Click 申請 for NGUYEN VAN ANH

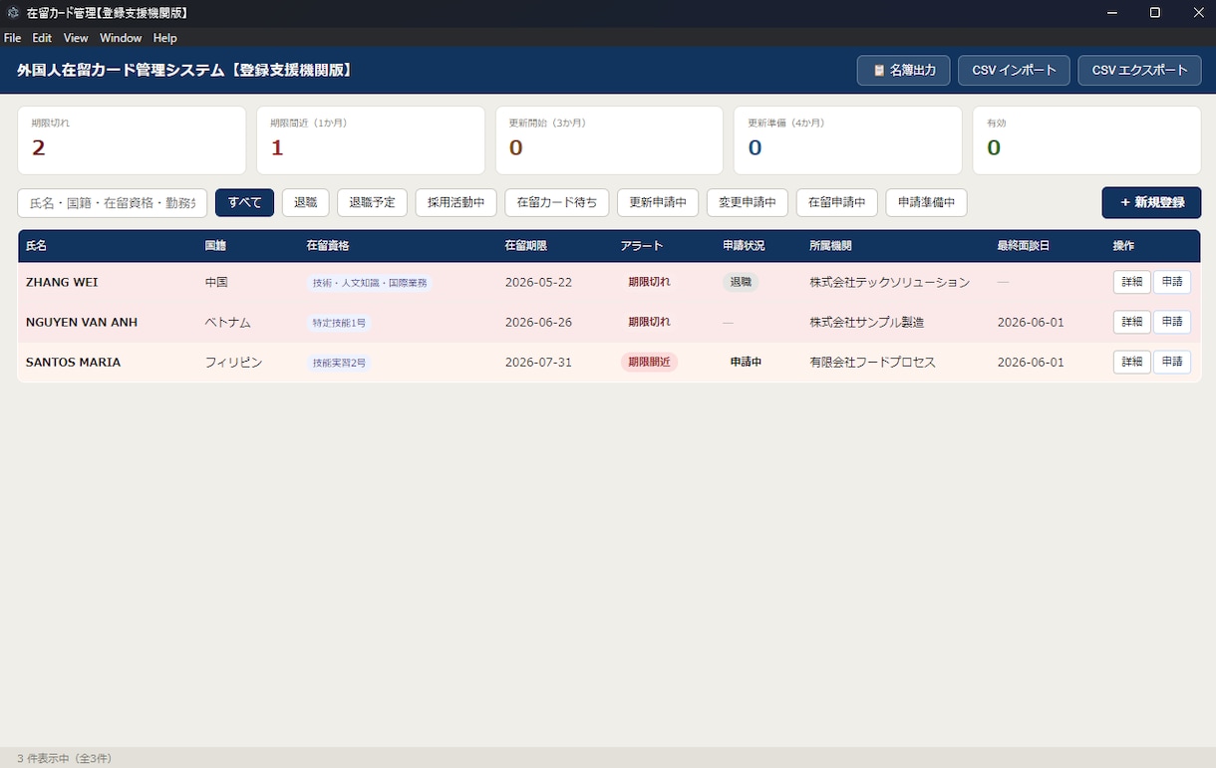point(1172,322)
